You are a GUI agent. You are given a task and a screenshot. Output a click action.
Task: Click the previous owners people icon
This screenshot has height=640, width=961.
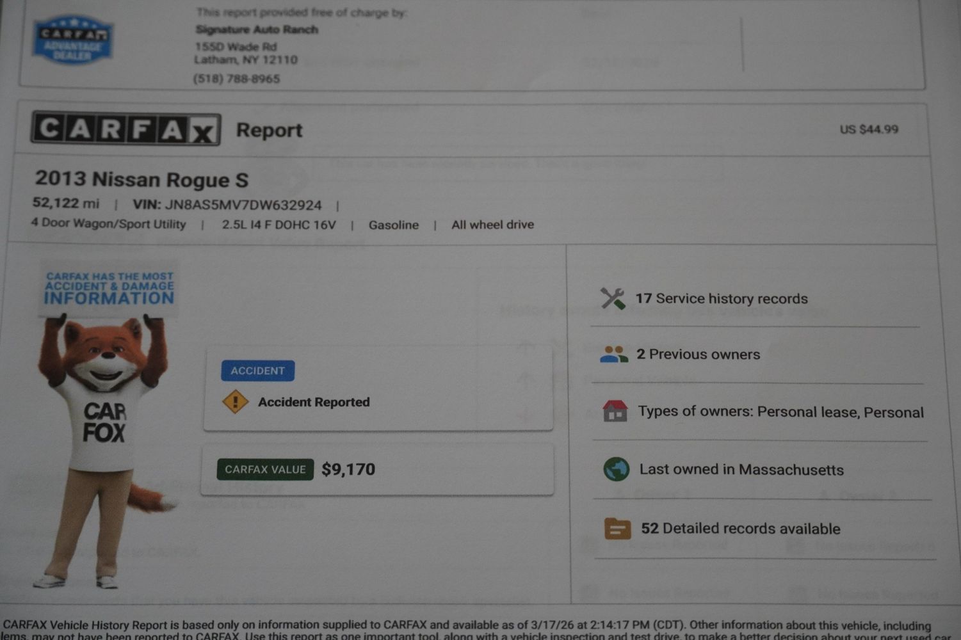[x=613, y=355]
